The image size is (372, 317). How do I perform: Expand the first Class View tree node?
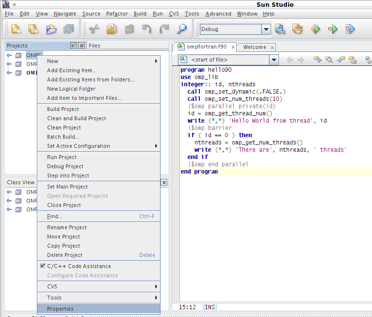pyautogui.click(x=9, y=192)
